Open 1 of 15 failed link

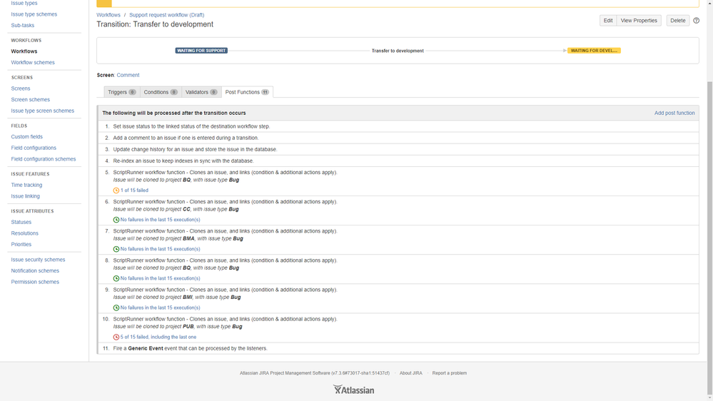click(134, 191)
